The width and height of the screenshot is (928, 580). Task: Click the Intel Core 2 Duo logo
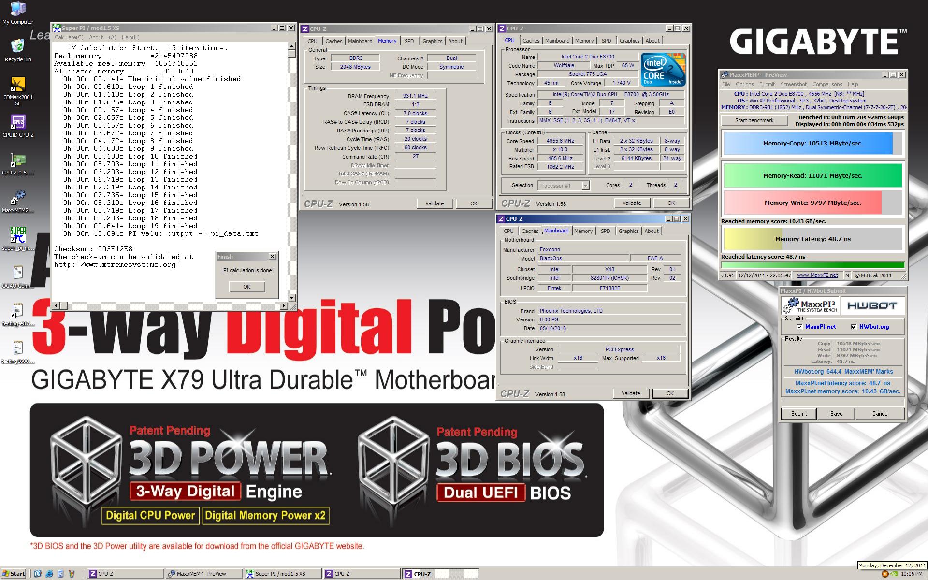pyautogui.click(x=663, y=70)
